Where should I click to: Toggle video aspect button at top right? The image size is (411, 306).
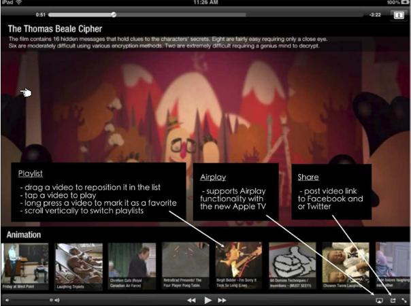click(399, 15)
